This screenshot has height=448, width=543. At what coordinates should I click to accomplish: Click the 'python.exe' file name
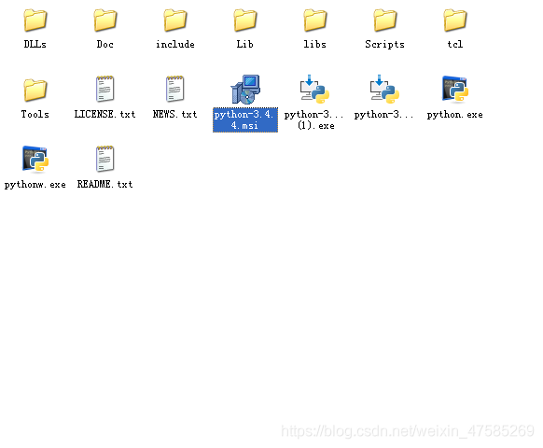tap(454, 115)
